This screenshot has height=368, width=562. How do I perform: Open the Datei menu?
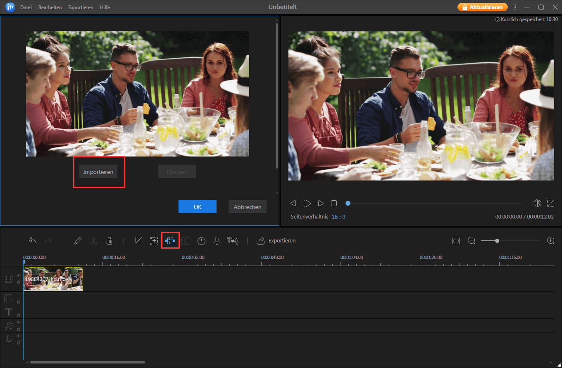[x=26, y=7]
